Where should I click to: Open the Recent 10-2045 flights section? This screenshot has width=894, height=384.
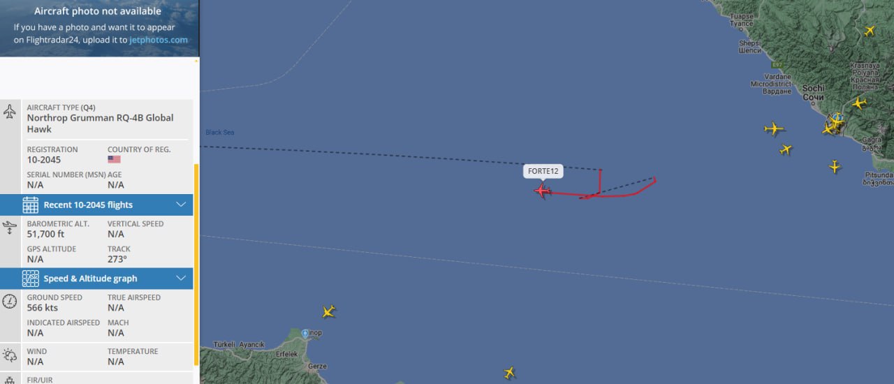click(96, 205)
